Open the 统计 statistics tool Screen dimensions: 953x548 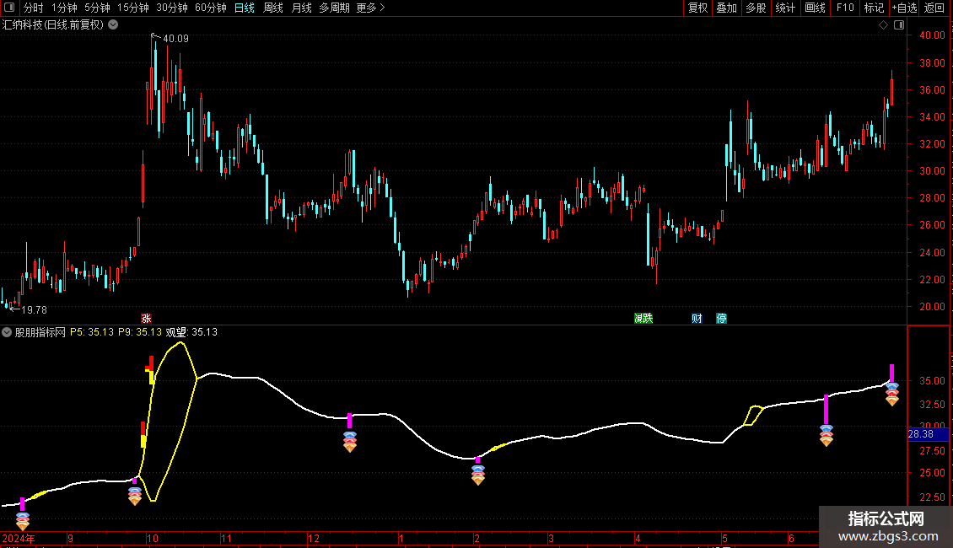coord(785,8)
